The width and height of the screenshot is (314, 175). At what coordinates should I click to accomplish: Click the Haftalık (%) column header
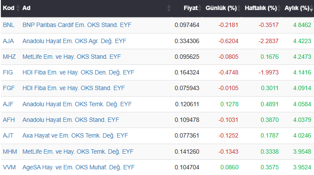tap(261, 8)
